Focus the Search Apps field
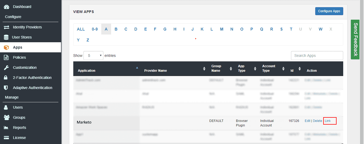Screen dimensions: 364x144 pos(317,56)
